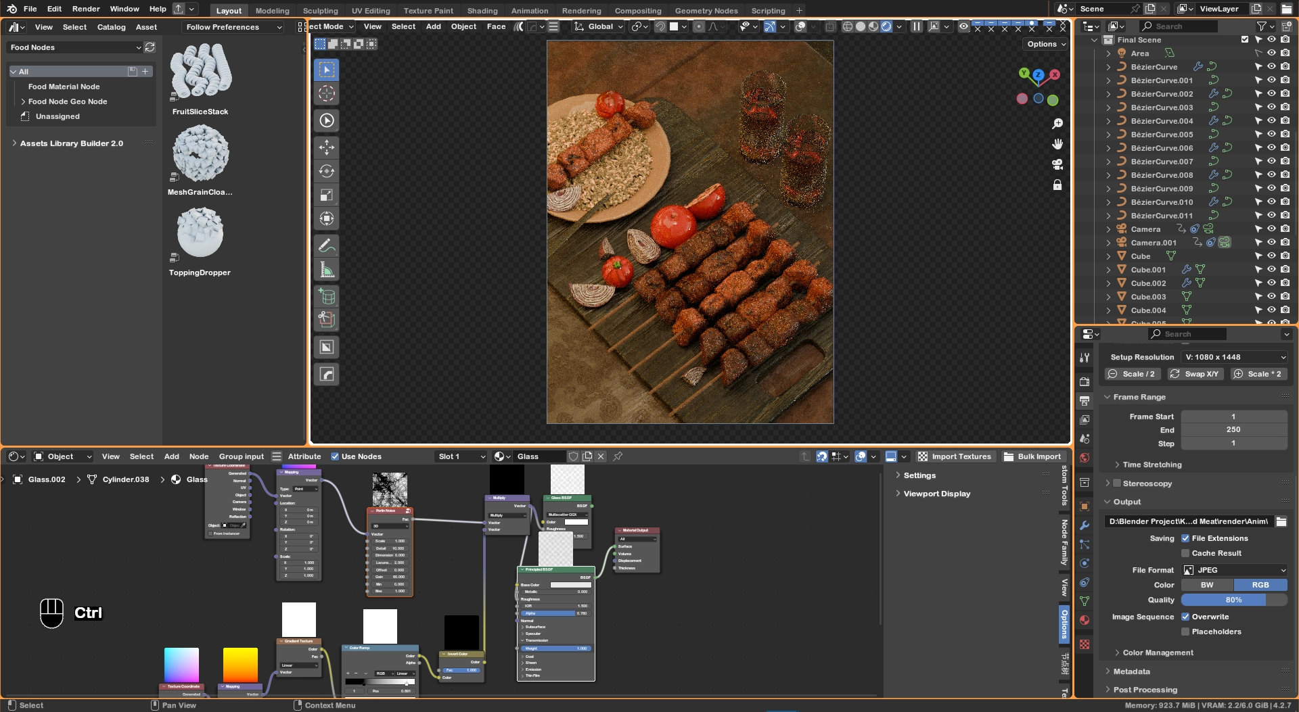The width and height of the screenshot is (1299, 712).
Task: Click the 3D Cursor tool
Action: [326, 93]
